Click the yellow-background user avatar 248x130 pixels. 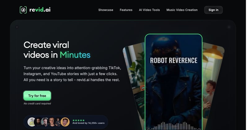point(65,122)
